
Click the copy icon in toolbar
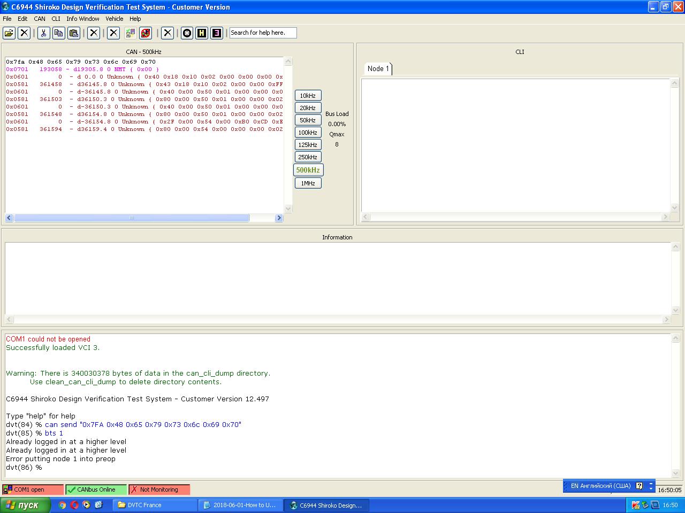[59, 33]
